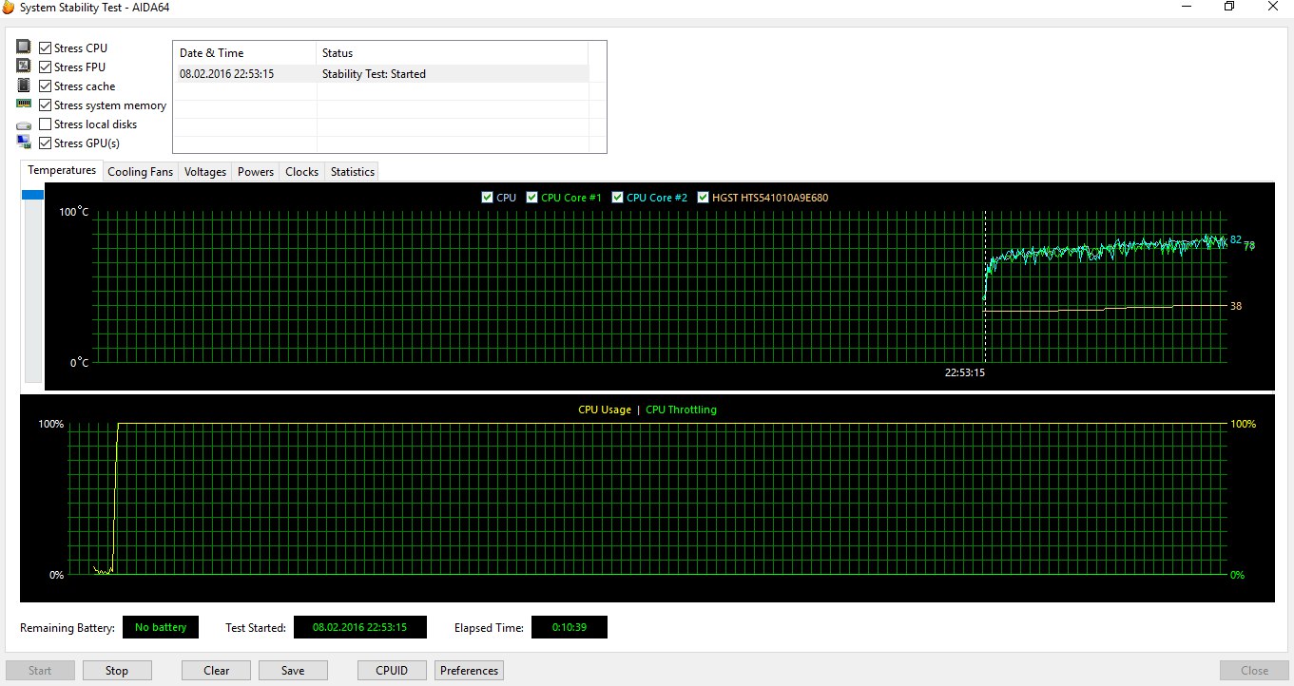Click the Save button
The height and width of the screenshot is (686, 1294).
(293, 670)
